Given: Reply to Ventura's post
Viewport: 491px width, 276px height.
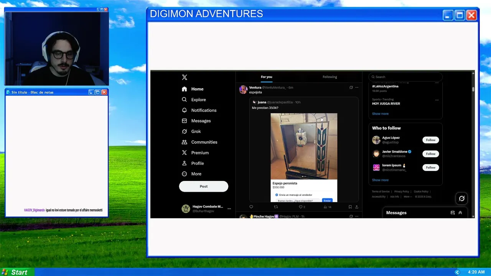Looking at the screenshot, I should [x=251, y=207].
